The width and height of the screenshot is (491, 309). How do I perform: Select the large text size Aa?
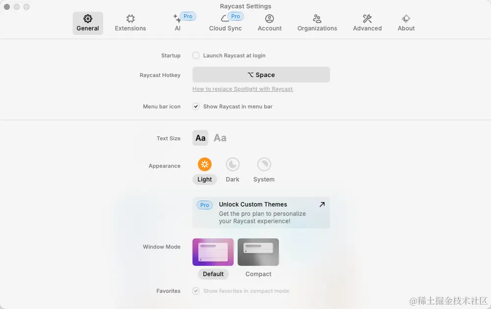220,138
